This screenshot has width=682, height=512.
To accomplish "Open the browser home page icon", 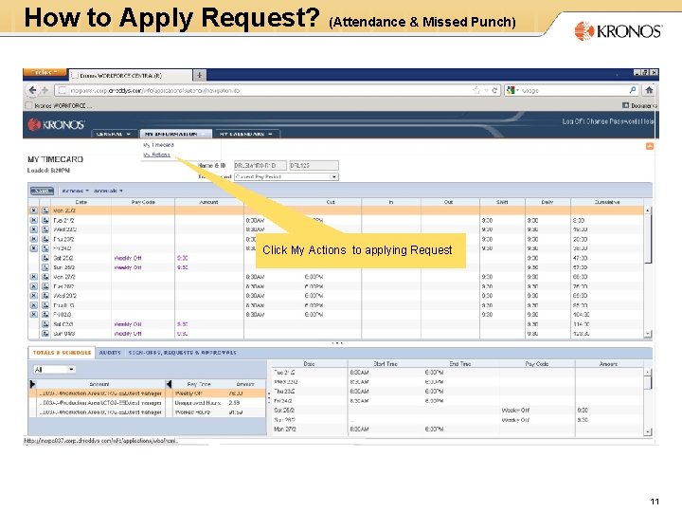I will coord(649,90).
